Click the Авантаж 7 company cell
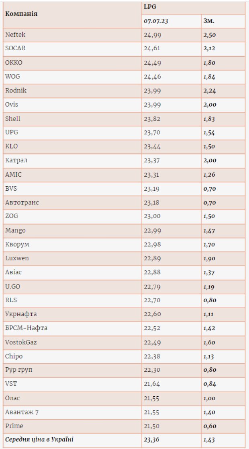Image resolution: width=249 pixels, height=449 pixels. pyautogui.click(x=73, y=412)
